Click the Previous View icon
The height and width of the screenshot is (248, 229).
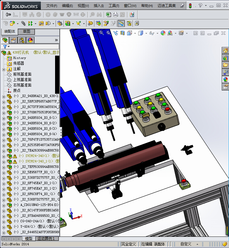point(116,33)
